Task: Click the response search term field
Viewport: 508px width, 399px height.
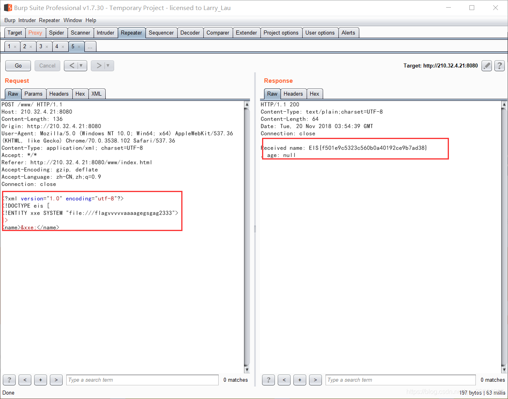Action: pos(401,380)
